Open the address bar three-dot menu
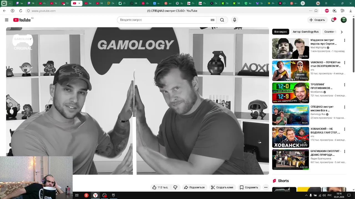The height and width of the screenshot is (199, 355). click(311, 11)
